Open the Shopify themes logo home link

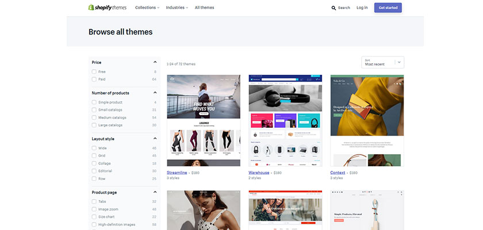pos(107,7)
